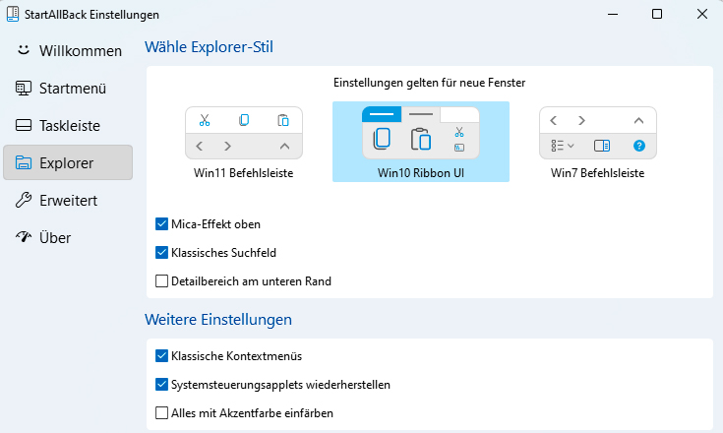Click the blue help icon in Win7 preview
The width and height of the screenshot is (723, 433).
click(639, 146)
